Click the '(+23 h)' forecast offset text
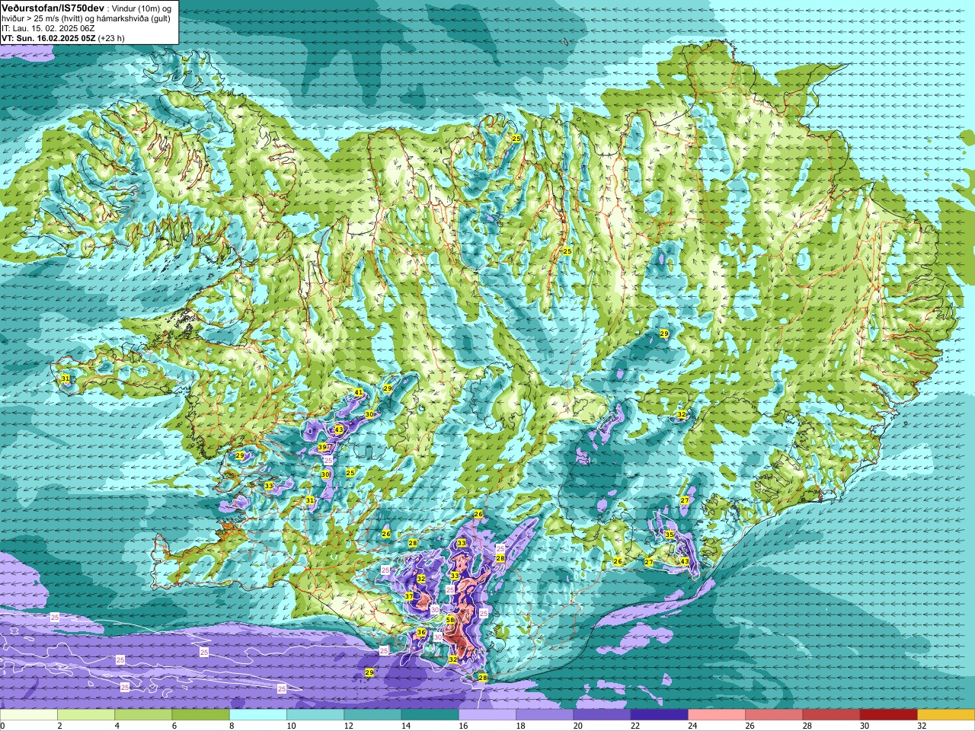The height and width of the screenshot is (731, 975). point(111,38)
